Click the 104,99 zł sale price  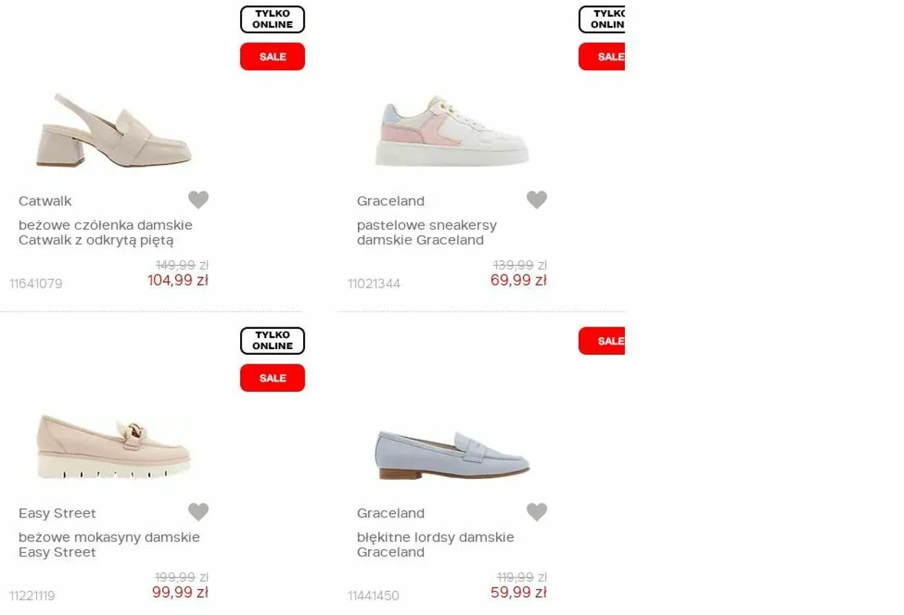pos(178,280)
